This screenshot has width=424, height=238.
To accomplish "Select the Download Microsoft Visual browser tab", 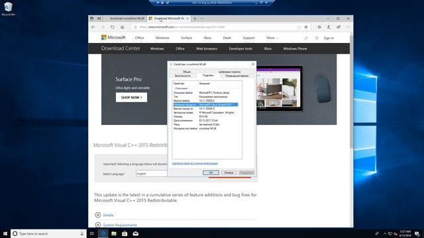I will pyautogui.click(x=169, y=19).
